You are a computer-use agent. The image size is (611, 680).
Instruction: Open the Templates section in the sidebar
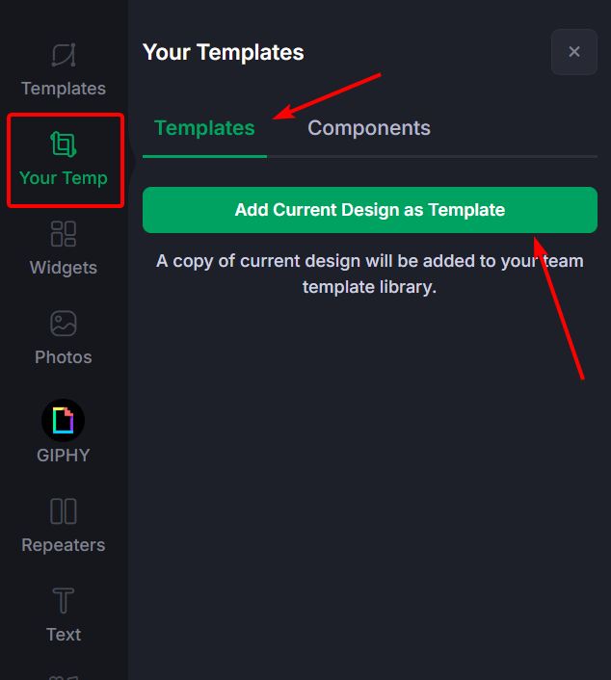pyautogui.click(x=64, y=70)
